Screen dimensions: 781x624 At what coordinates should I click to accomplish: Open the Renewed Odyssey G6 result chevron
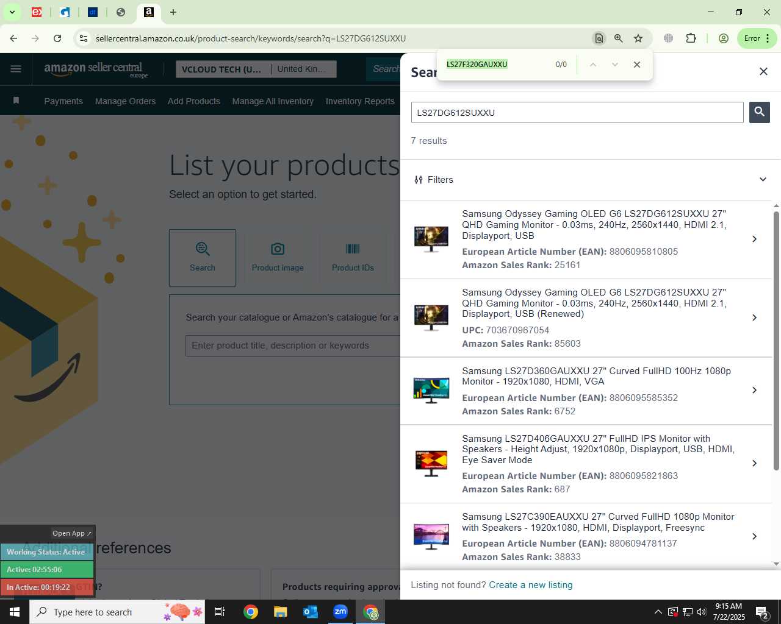[755, 317]
